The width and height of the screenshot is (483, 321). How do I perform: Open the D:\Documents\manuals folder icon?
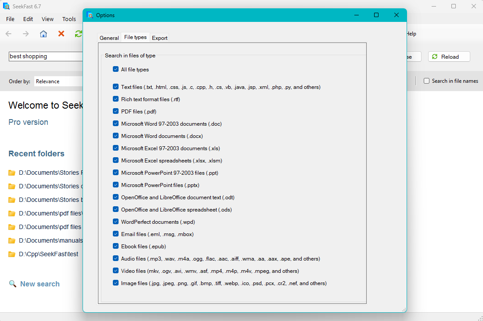[x=12, y=240]
